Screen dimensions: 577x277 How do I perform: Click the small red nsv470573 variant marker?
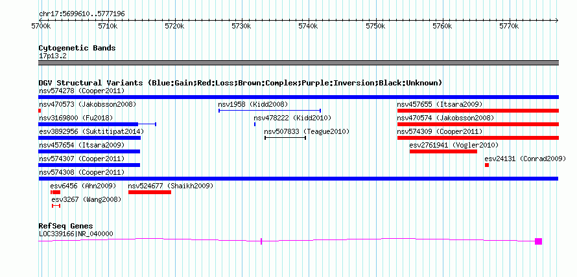coord(40,111)
